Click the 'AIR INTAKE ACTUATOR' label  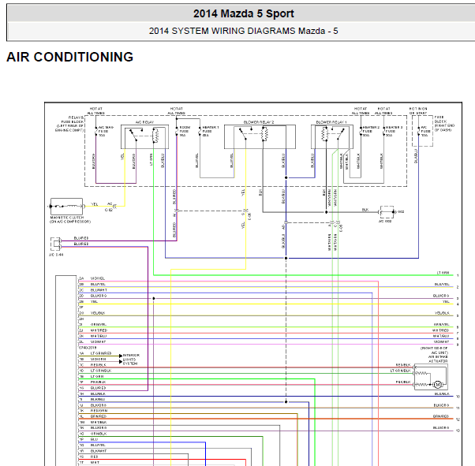(438, 359)
